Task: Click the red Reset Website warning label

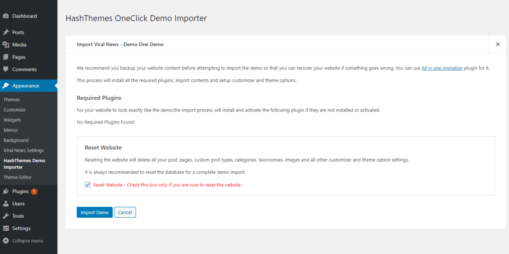Action: click(168, 185)
